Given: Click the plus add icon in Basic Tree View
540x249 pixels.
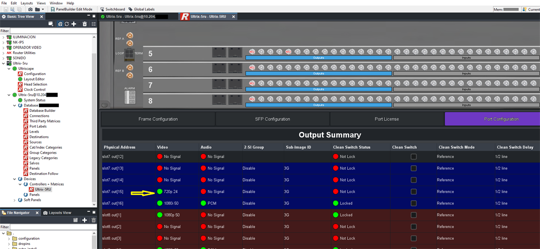Looking at the screenshot, I should [74, 24].
